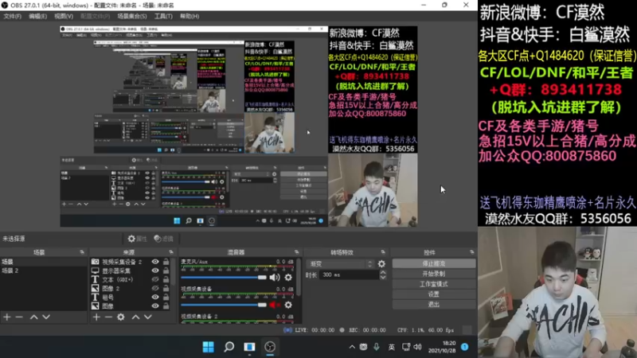Remove selected source with minus
The image size is (637, 358).
(x=108, y=317)
